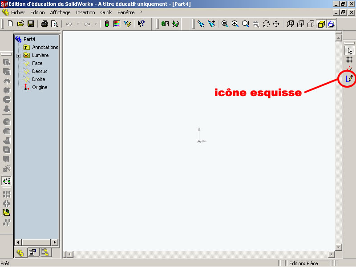Activate the Select arrow tool
This screenshot has height=267, width=356.
[x=349, y=50]
